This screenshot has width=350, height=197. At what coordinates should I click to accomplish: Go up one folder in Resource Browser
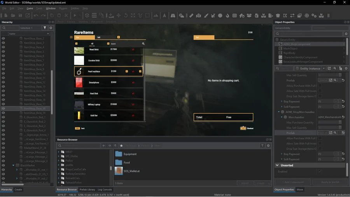(115, 146)
